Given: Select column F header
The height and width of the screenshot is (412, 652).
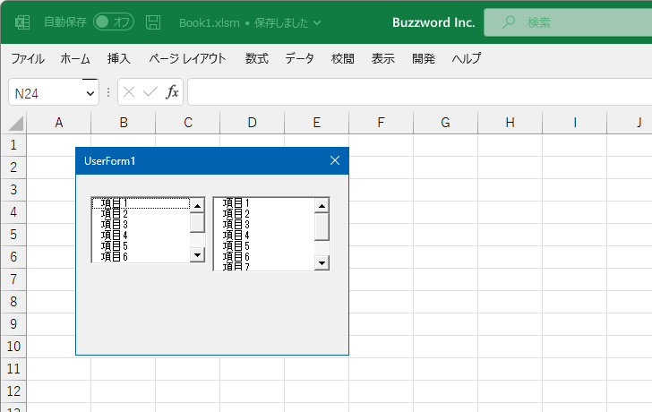Looking at the screenshot, I should click(x=381, y=123).
